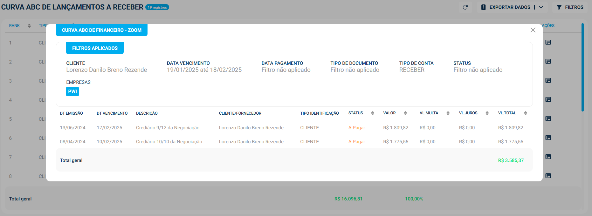The height and width of the screenshot is (216, 592).
Task: Open details icon for rank 7 row
Action: 548,157
